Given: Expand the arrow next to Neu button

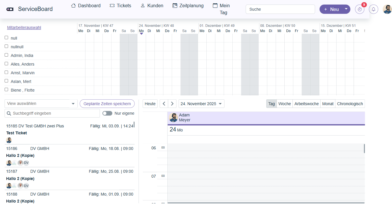Looking at the screenshot, I should click(x=346, y=9).
